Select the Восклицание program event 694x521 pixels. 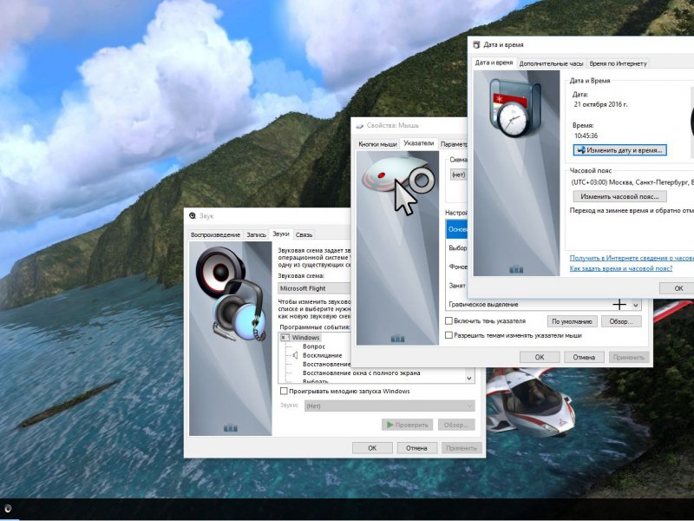[322, 355]
